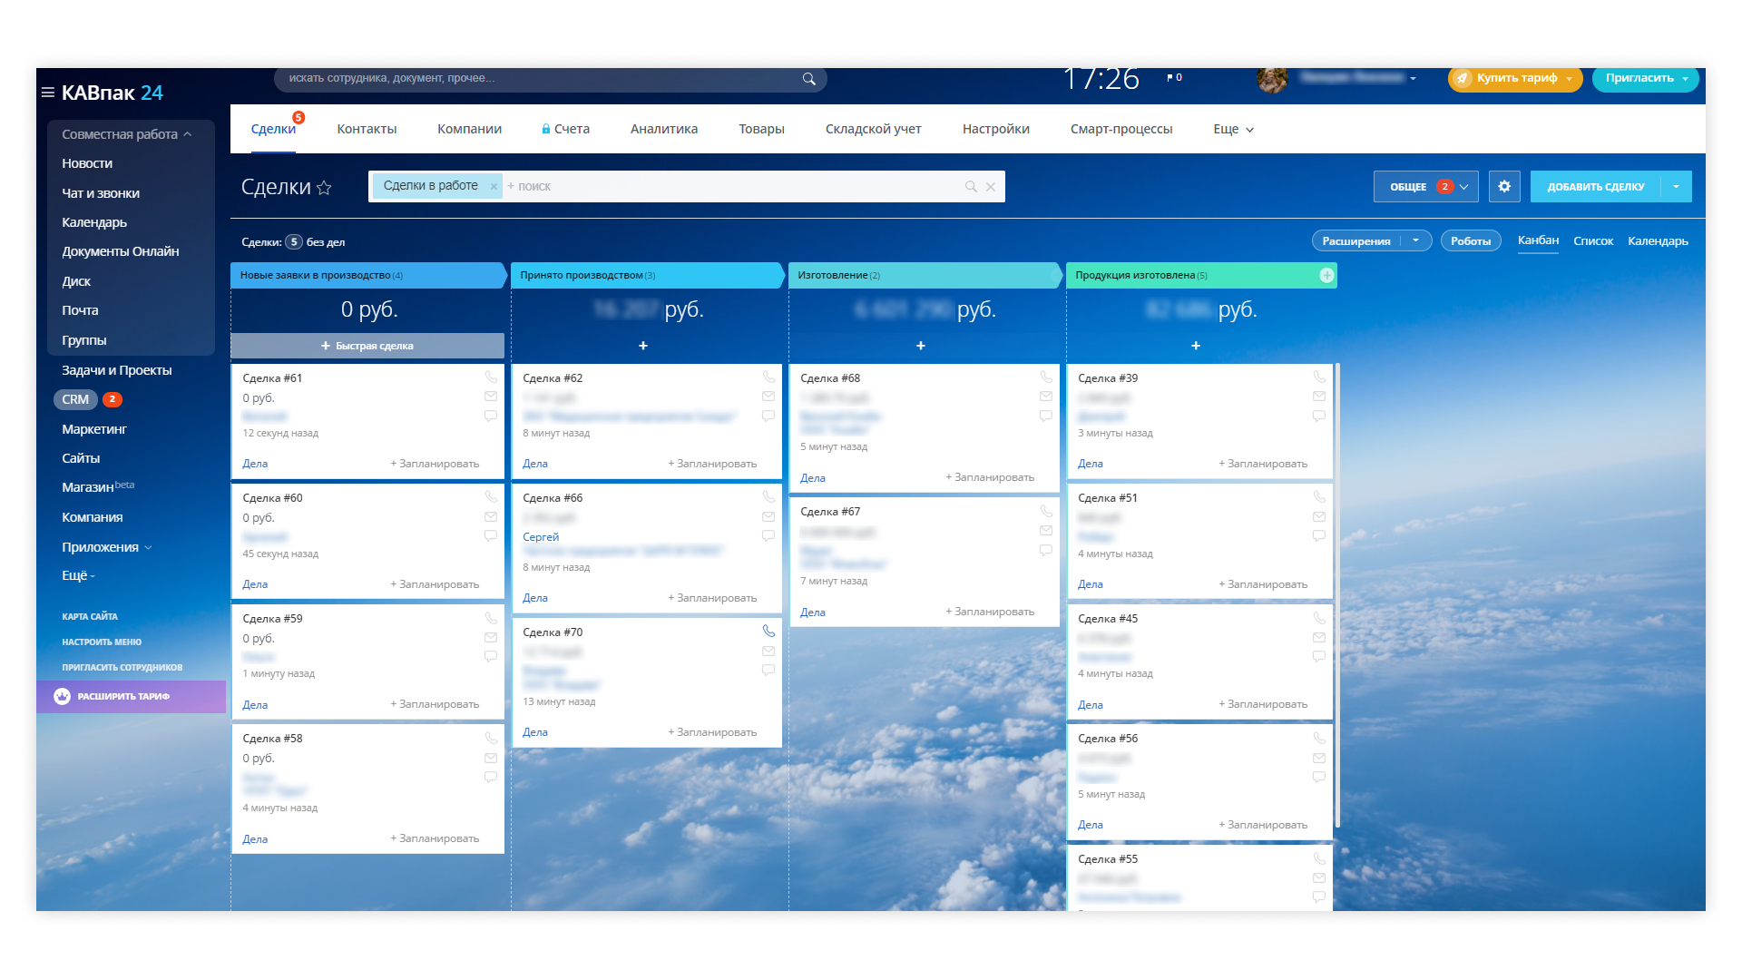Click the comment bubble icon on Сделка #62
The height and width of the screenshot is (980, 1742).
coord(768,416)
